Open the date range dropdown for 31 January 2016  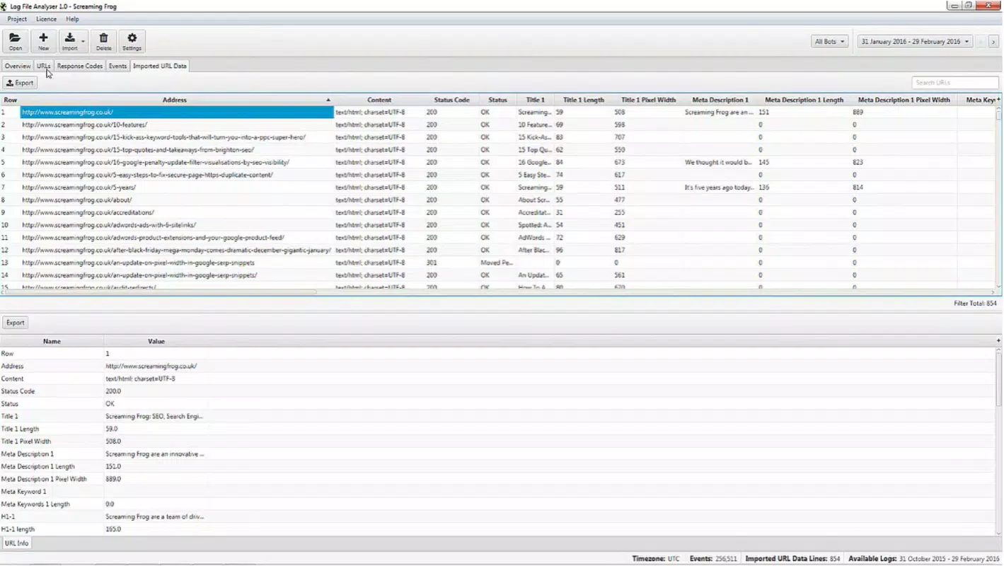914,42
